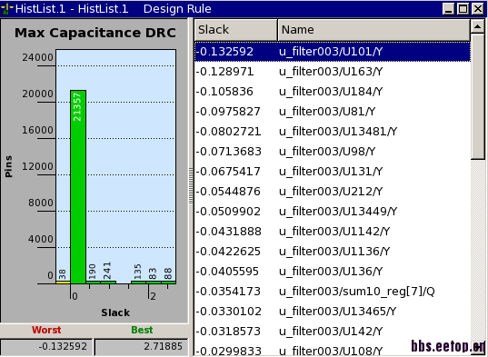Select the tall green 21357 histogram bar
Image resolution: width=488 pixels, height=357 pixels.
point(78,186)
